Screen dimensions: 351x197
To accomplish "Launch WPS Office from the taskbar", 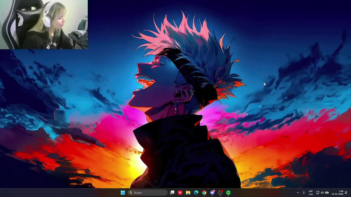I will [x=180, y=193].
